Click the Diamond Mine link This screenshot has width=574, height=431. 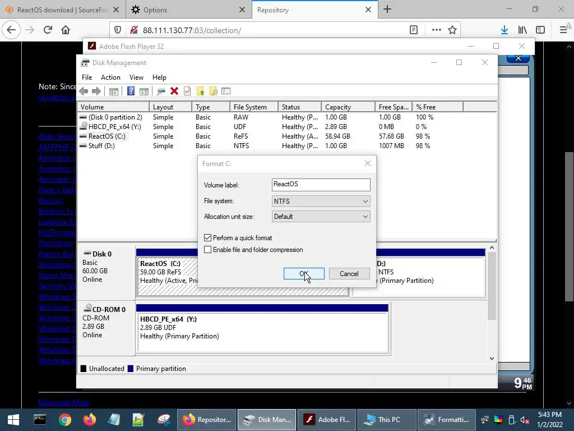point(64,402)
